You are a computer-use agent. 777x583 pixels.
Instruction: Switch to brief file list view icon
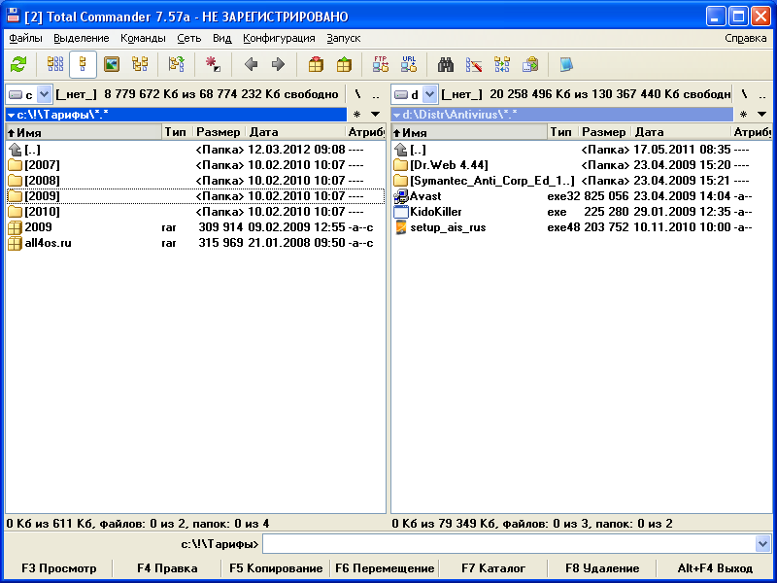point(55,64)
